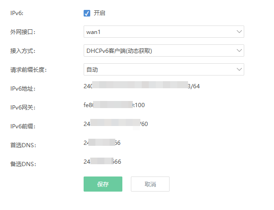Select the 备选DNS address value
The width and height of the screenshot is (274, 210).
click(102, 161)
